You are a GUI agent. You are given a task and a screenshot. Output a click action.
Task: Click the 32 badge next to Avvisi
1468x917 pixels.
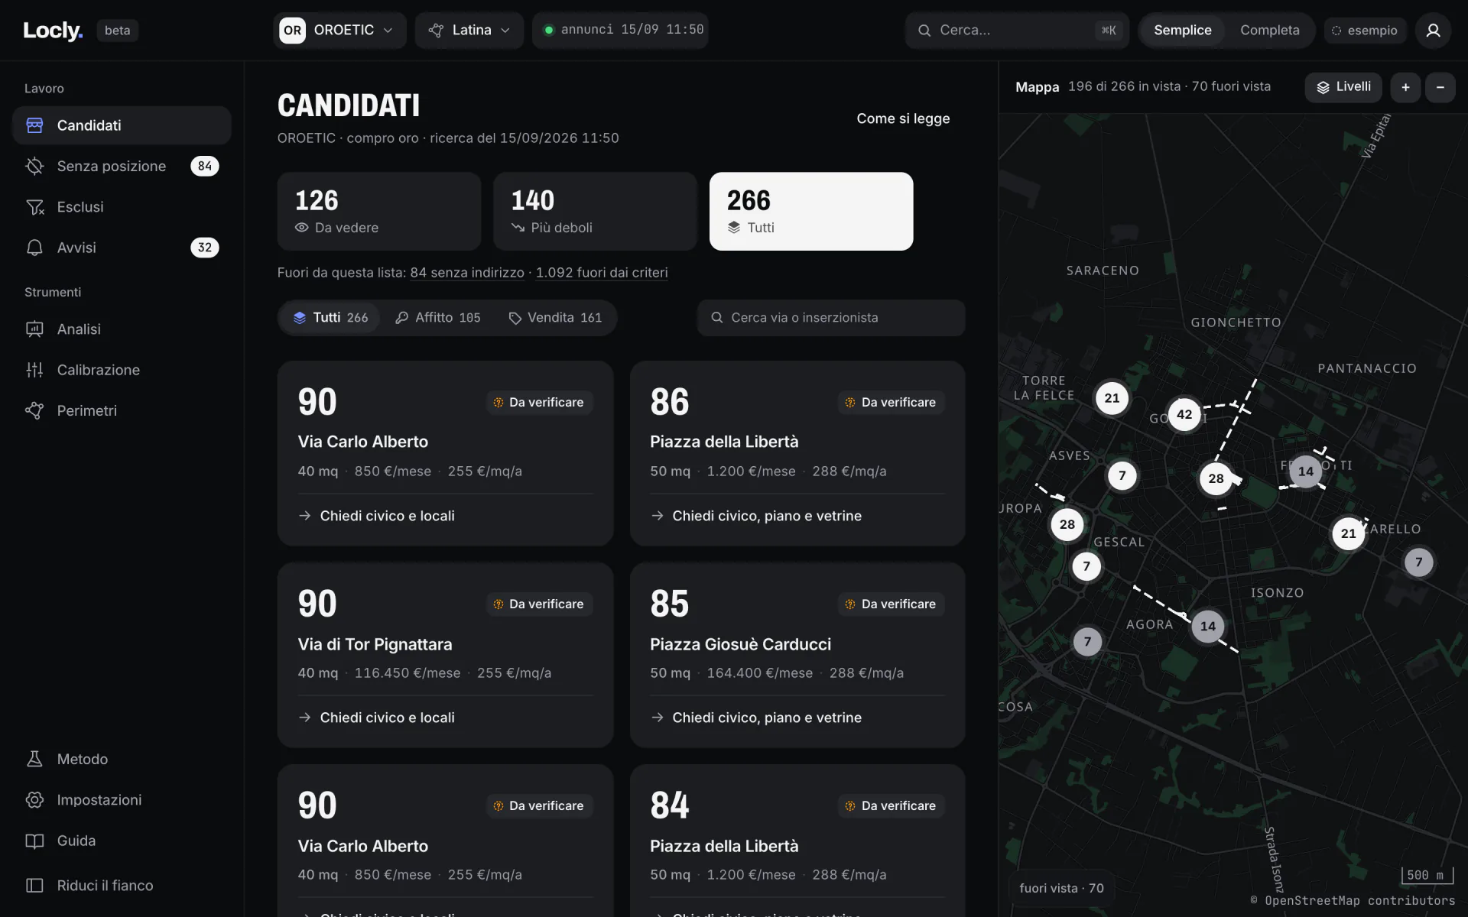coord(204,248)
